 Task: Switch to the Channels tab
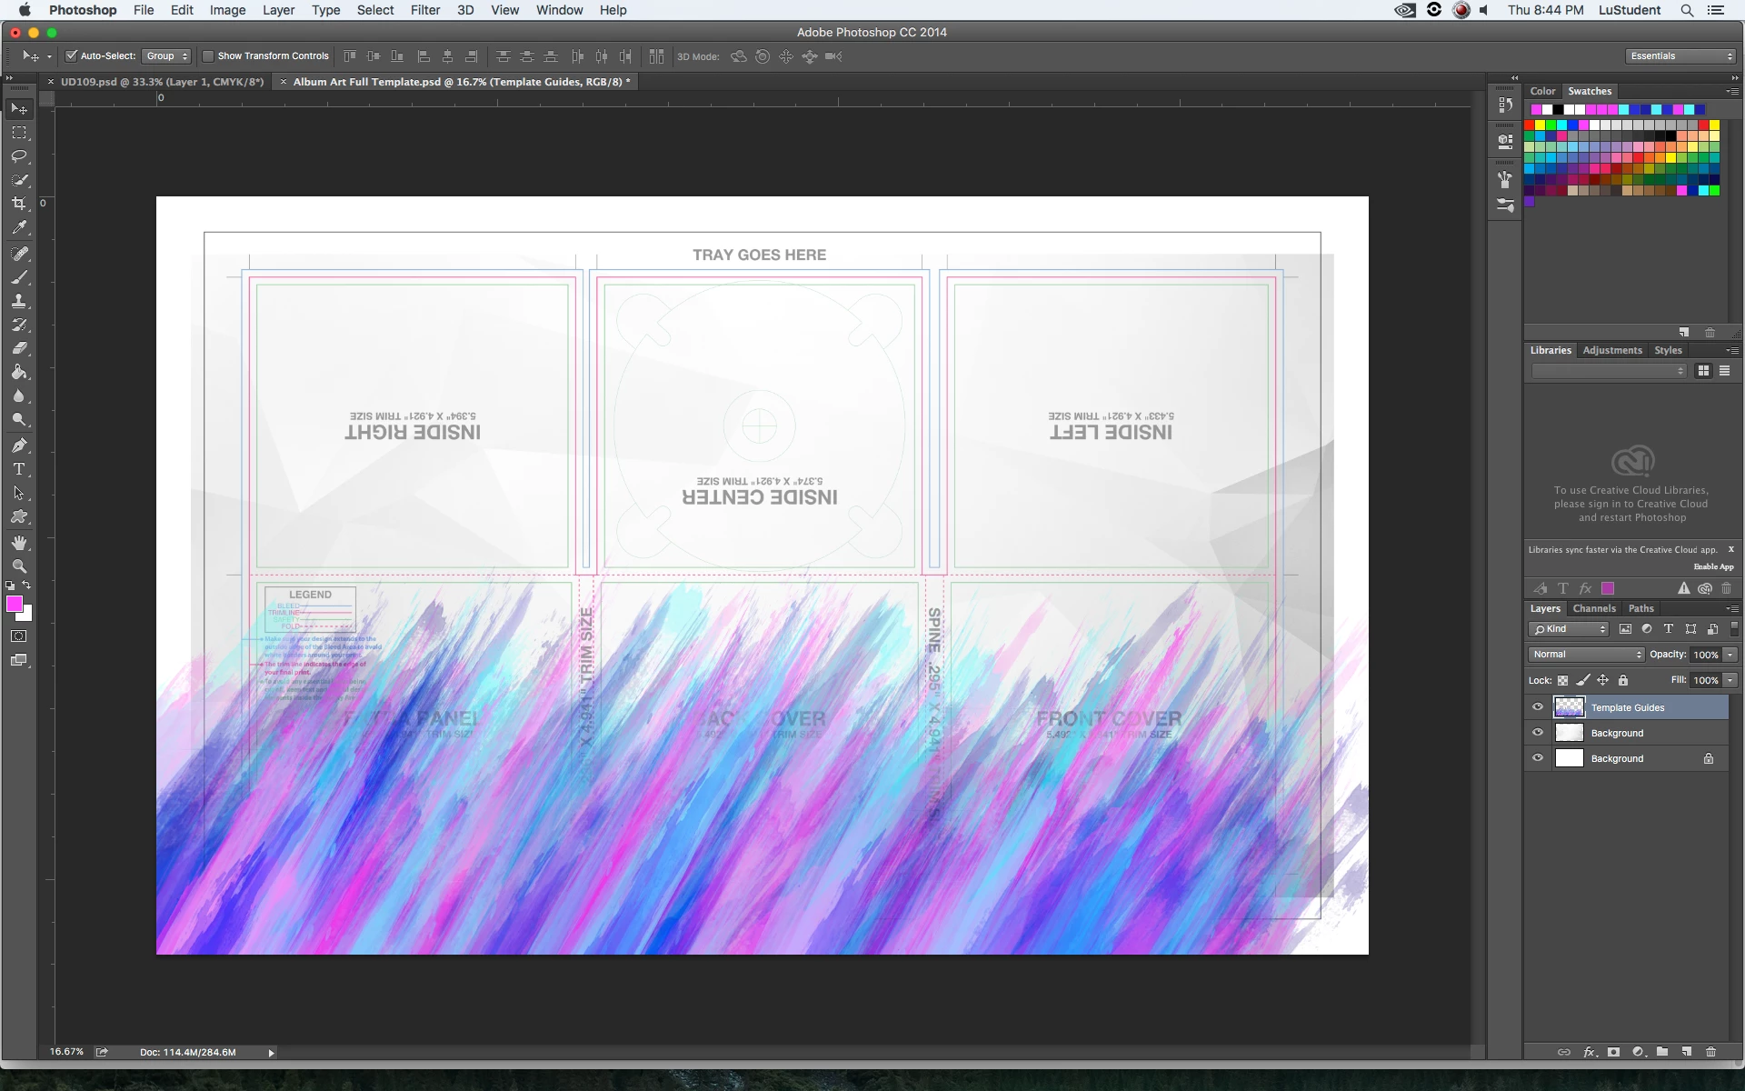[x=1594, y=608]
